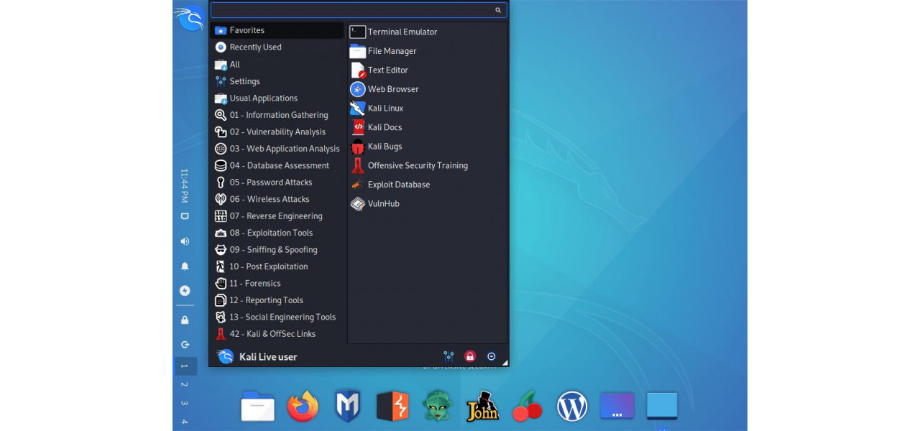Open 10 - Post Exploitation category
Viewport: 920px width, 431px height.
point(277,267)
